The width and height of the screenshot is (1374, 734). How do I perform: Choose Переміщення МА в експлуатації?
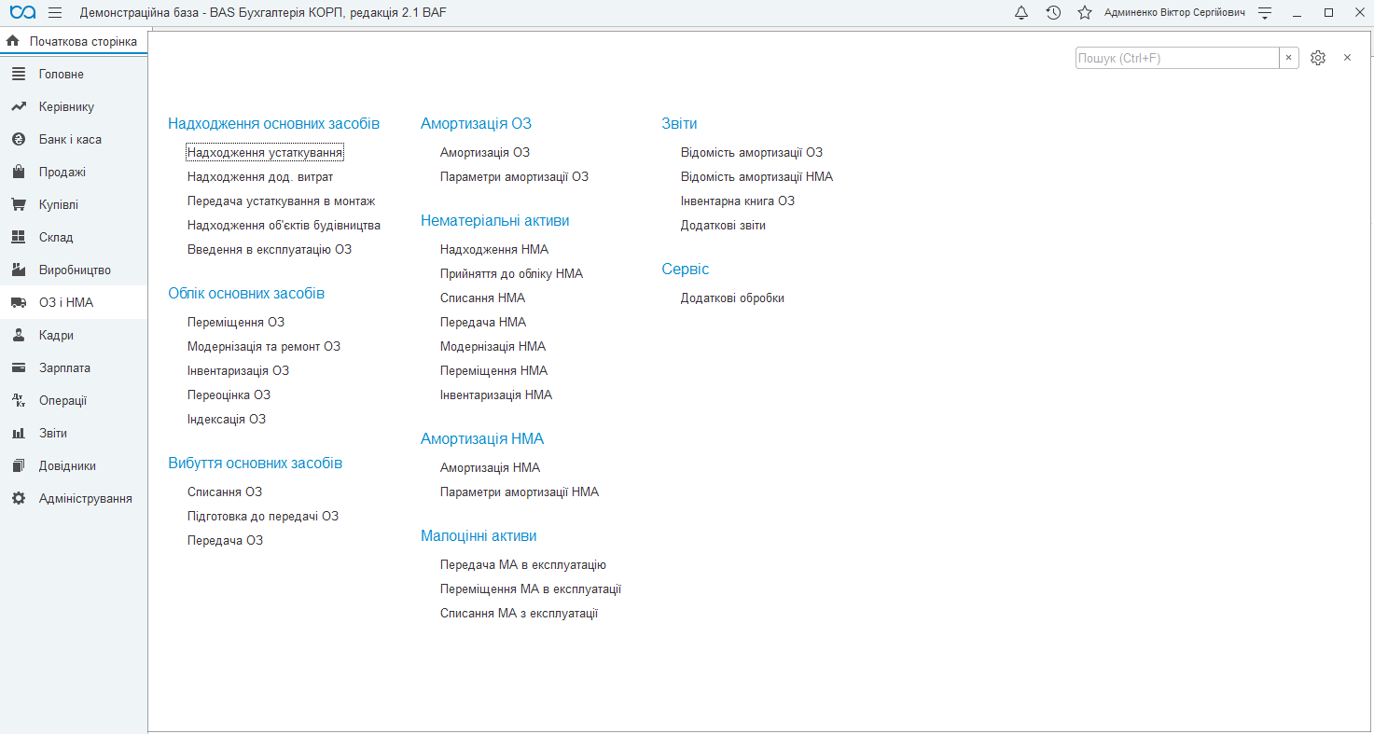click(x=531, y=589)
